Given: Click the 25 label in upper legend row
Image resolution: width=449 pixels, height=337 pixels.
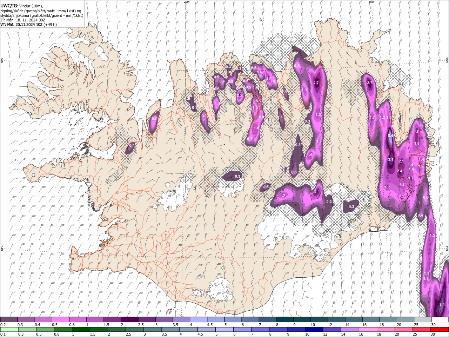Looking at the screenshot, I should (x=416, y=325).
